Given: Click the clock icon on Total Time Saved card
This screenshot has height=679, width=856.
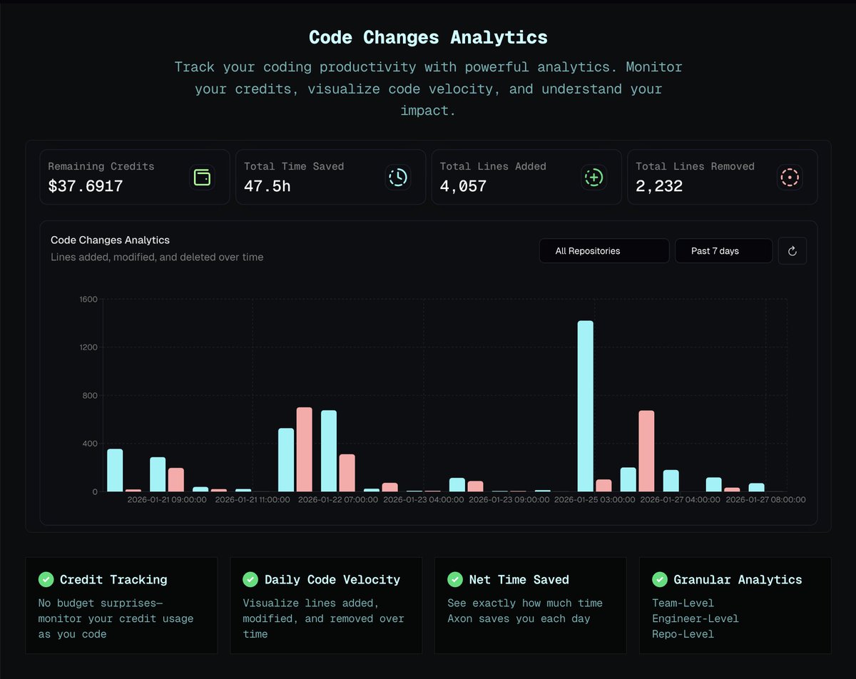Looking at the screenshot, I should pos(398,177).
